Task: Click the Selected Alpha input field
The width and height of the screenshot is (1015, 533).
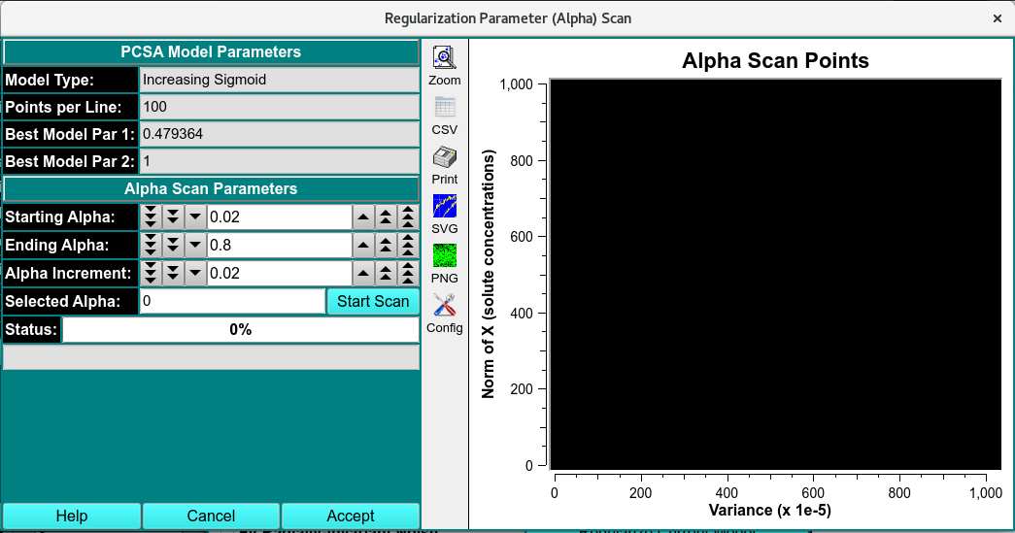Action: [232, 301]
